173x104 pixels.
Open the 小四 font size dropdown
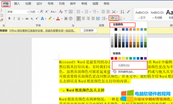coord(37,12)
